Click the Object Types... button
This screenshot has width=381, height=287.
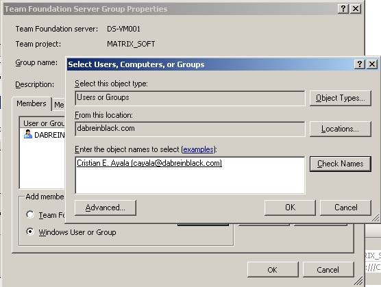point(340,98)
